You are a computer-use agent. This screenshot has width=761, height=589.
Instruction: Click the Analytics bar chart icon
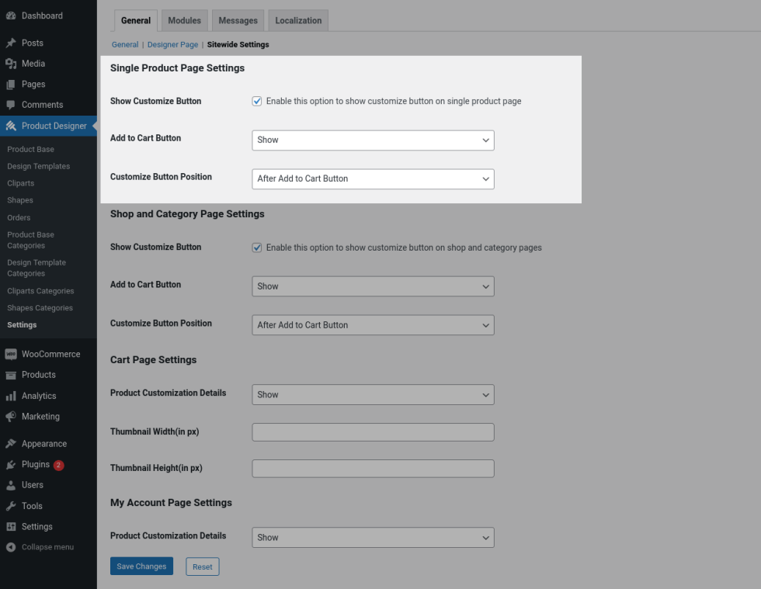click(x=11, y=396)
